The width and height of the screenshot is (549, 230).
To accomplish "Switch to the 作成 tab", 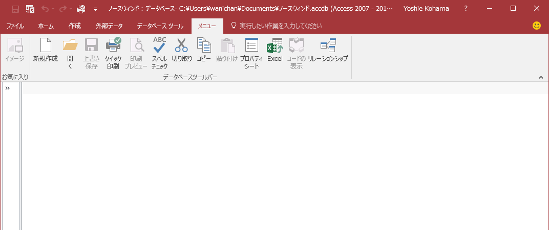I will (x=75, y=26).
